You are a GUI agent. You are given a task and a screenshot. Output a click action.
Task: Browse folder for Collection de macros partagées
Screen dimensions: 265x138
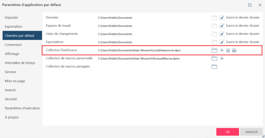(x=214, y=67)
